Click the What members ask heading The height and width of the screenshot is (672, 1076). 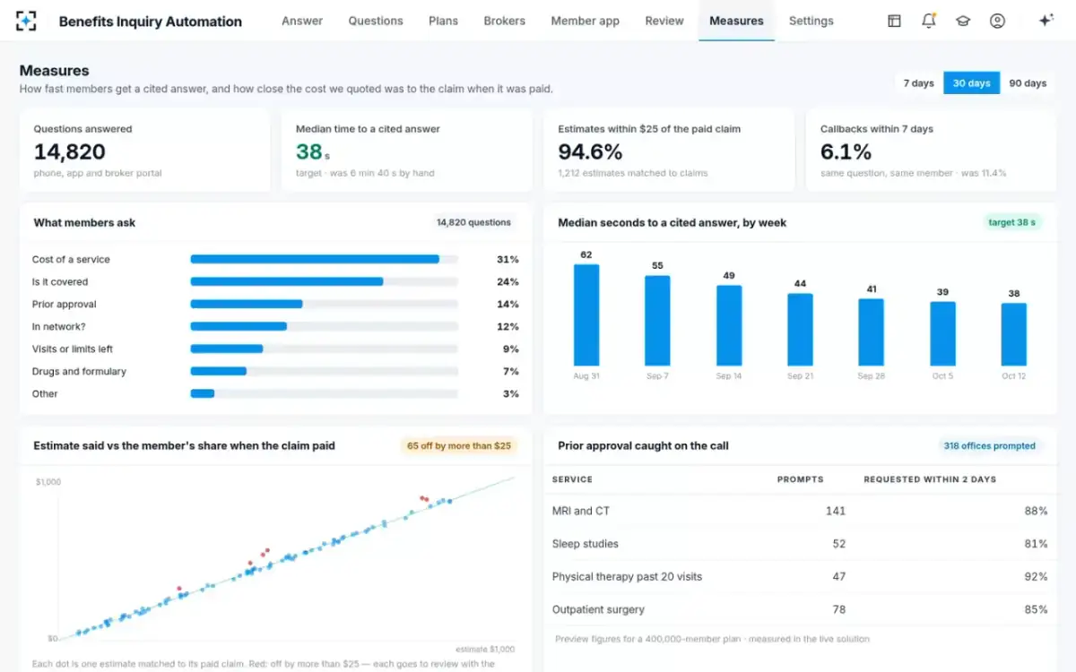click(84, 222)
